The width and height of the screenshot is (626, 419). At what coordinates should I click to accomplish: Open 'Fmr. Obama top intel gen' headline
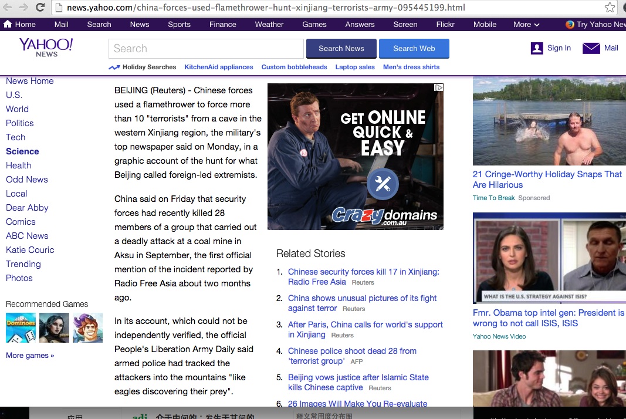click(548, 318)
